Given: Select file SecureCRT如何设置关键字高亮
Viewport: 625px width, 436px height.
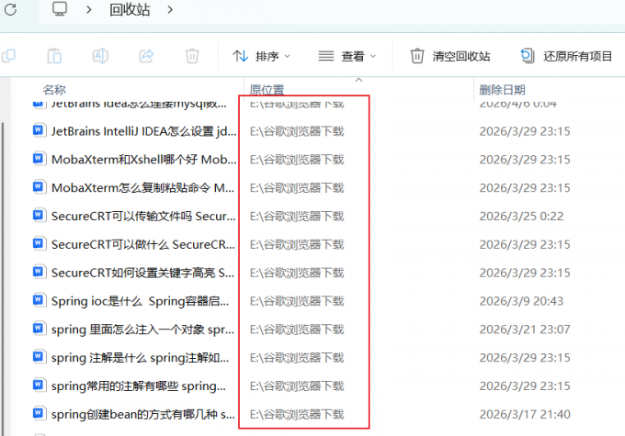Looking at the screenshot, I should coord(142,273).
